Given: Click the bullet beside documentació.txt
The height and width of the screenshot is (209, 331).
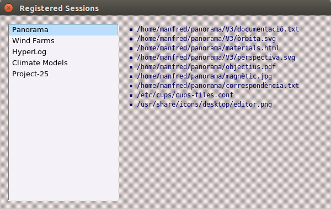Looking at the screenshot, I should click(x=131, y=29).
